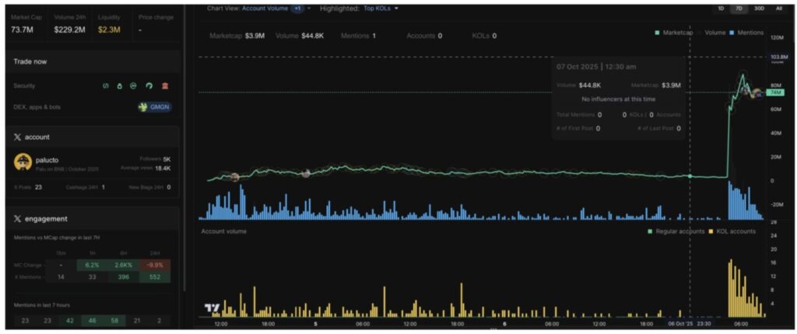
Task: Select the 30D time range
Action: point(759,8)
